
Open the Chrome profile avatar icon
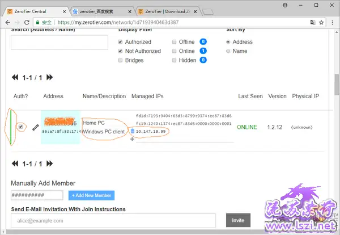point(285,5)
